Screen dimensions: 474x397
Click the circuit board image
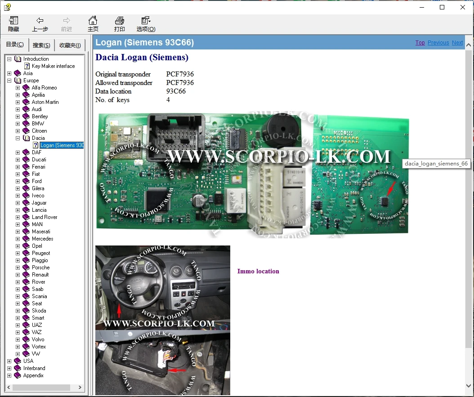pos(252,173)
